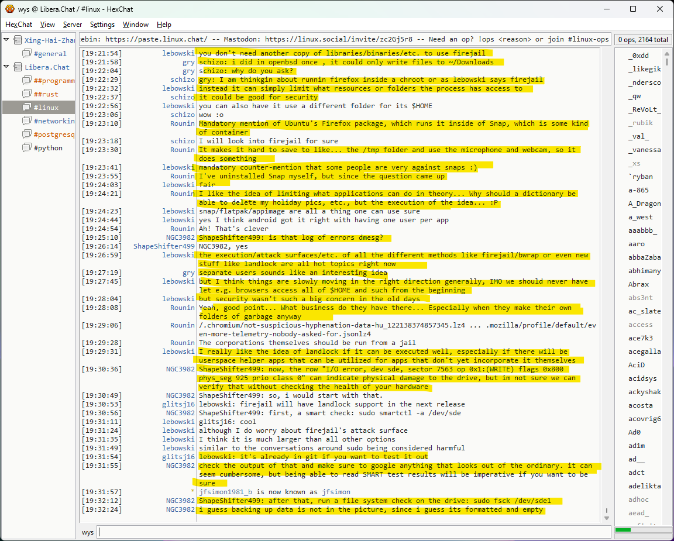Open the HexChat menu

click(19, 25)
